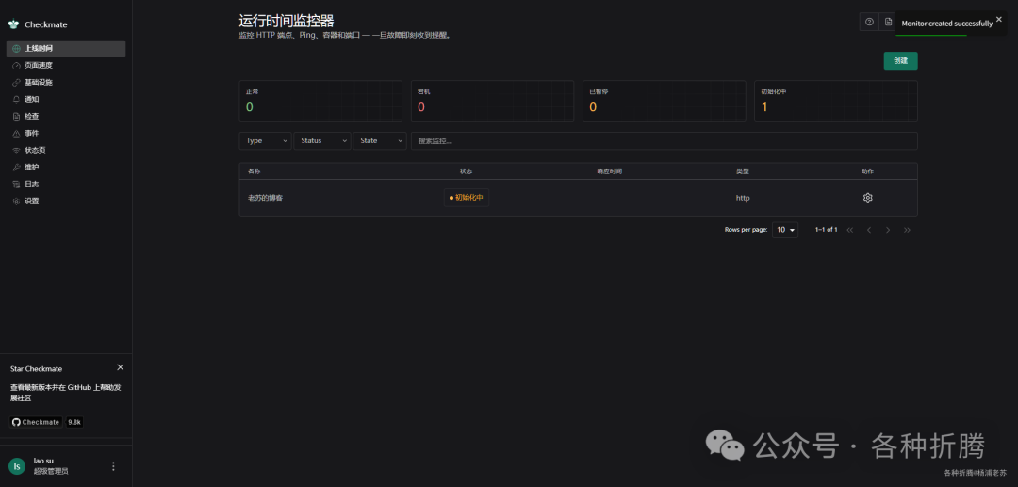Open the Checkmate GitHub button
The image size is (1018, 487).
(36, 422)
